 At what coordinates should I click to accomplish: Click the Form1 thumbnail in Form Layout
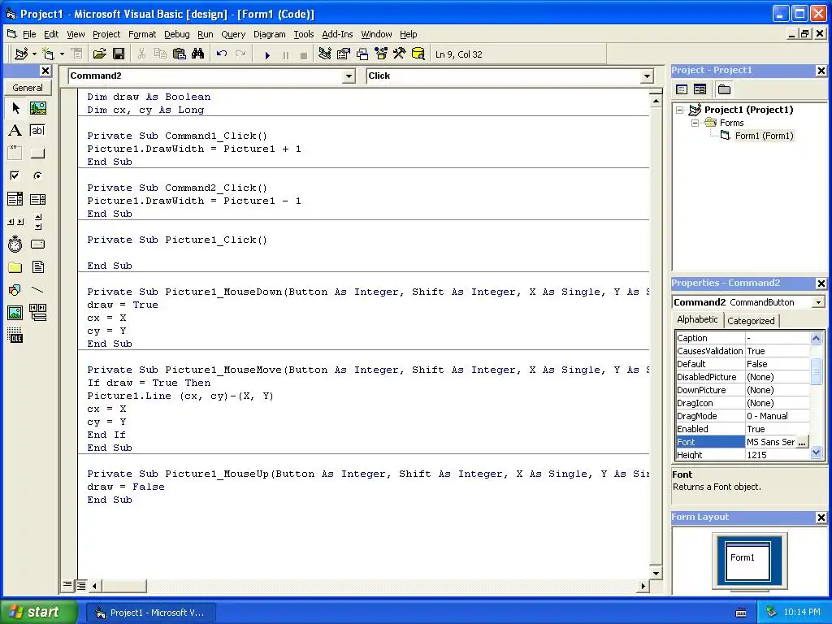point(748,561)
